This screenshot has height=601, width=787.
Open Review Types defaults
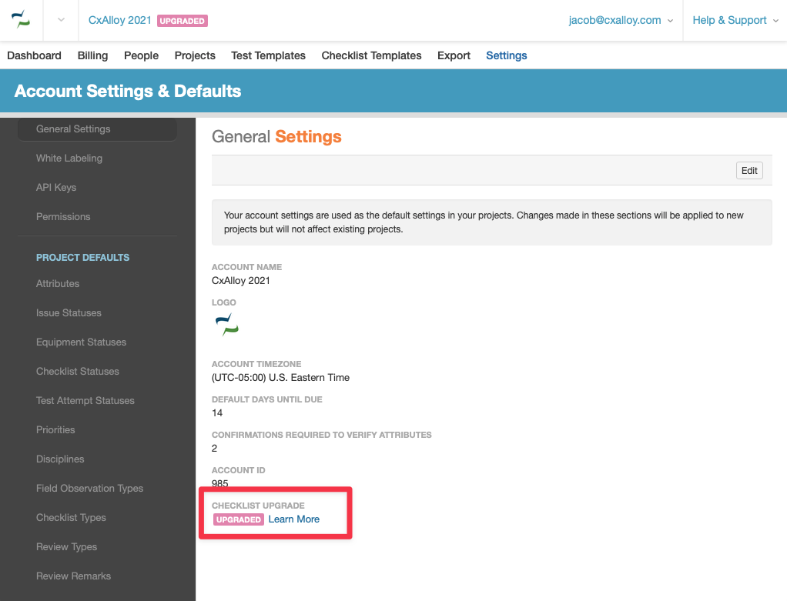pyautogui.click(x=67, y=546)
